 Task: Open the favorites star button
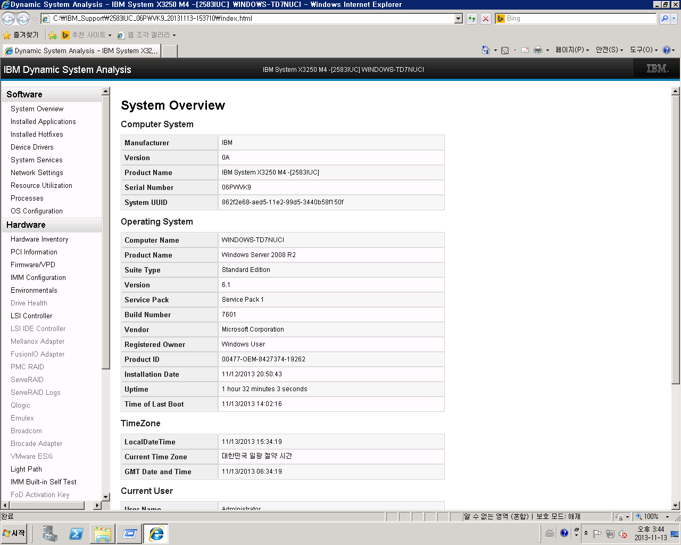point(21,35)
